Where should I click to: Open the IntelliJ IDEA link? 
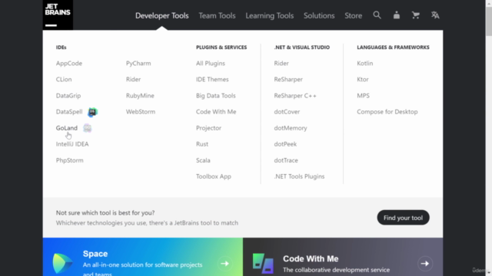pyautogui.click(x=72, y=144)
